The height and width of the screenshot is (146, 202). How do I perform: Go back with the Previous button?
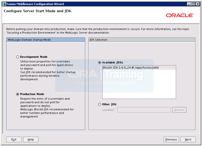(x=171, y=140)
